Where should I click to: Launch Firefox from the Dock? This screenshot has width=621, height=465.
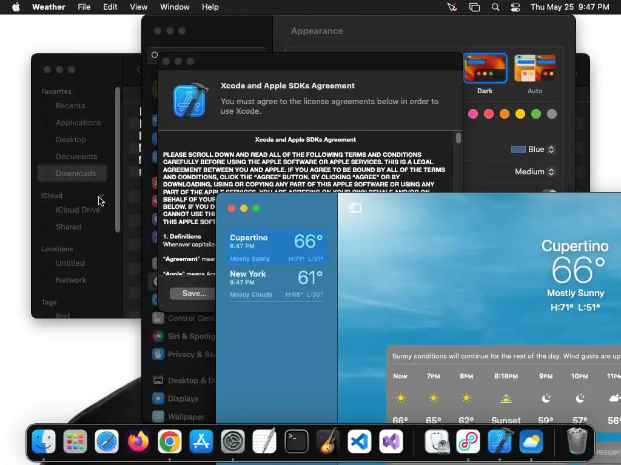(138, 441)
